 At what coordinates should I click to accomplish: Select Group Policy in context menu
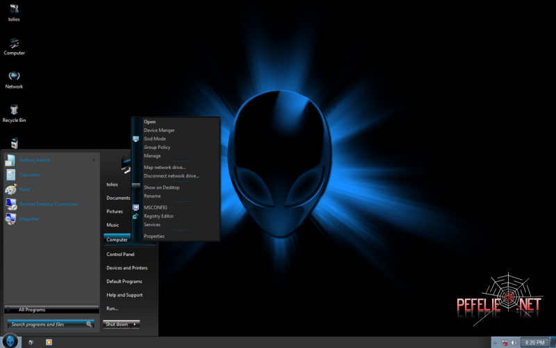157,148
